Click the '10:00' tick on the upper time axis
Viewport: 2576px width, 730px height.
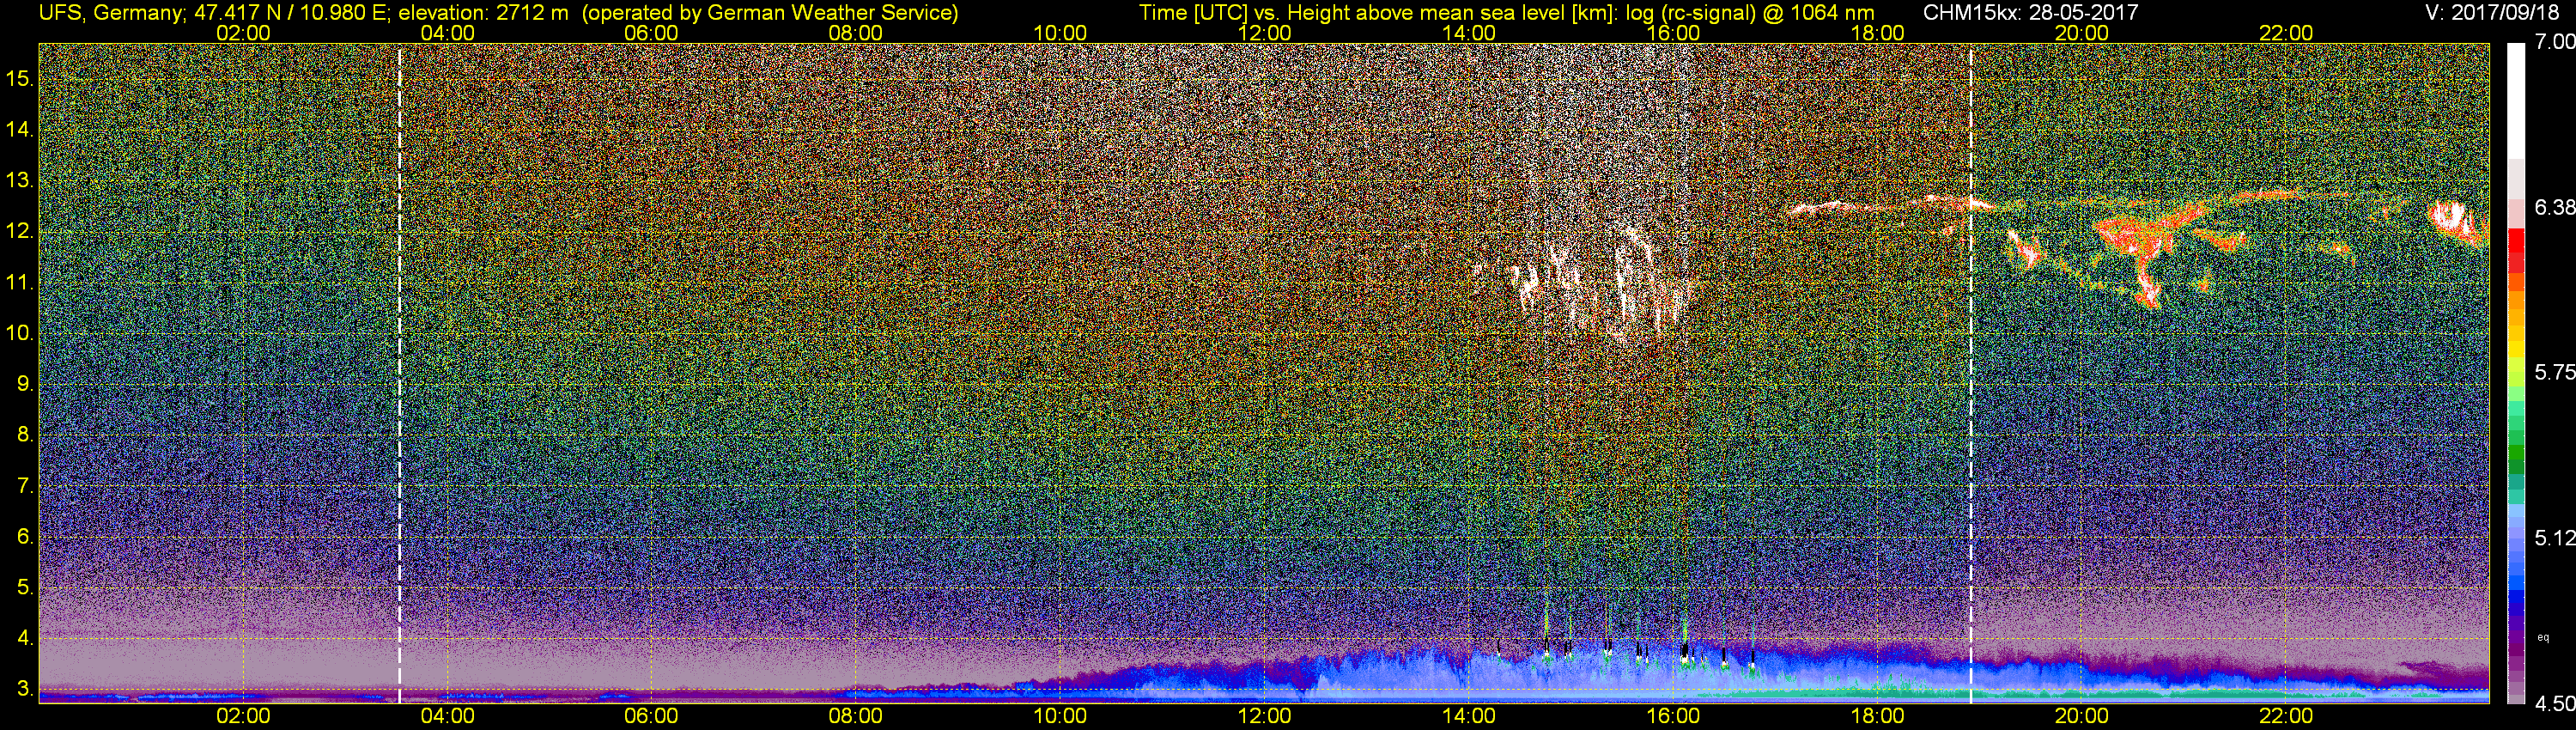[1060, 33]
